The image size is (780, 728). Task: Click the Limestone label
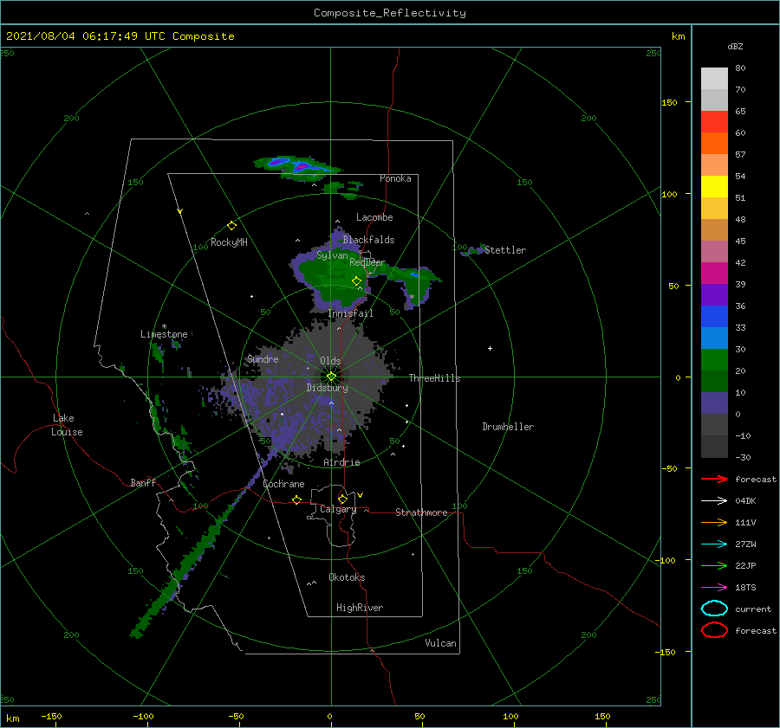pyautogui.click(x=164, y=334)
